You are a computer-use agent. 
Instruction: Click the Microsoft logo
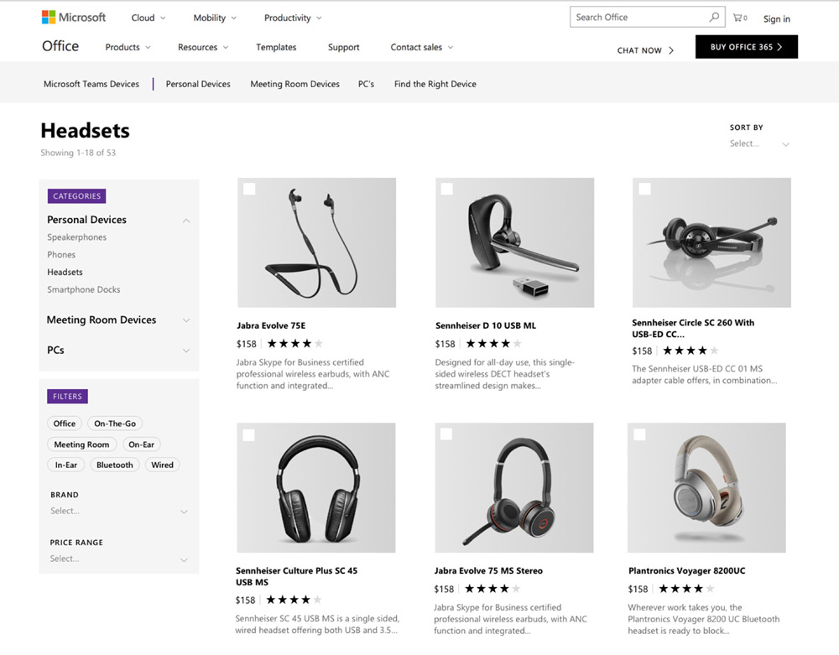tap(74, 17)
